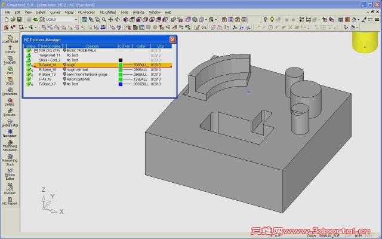Open dropdown next to paint bucket icon, second toolbar

pyautogui.click(x=357, y=27)
